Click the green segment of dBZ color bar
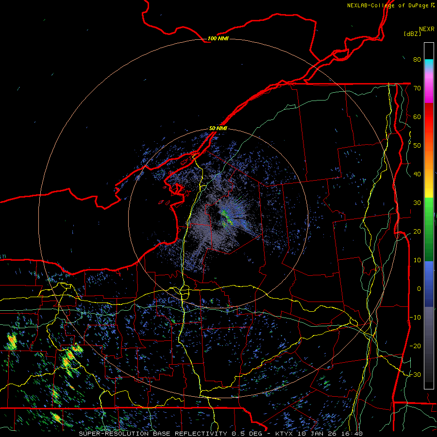Screen dimensions: 437x437 pos(429,229)
